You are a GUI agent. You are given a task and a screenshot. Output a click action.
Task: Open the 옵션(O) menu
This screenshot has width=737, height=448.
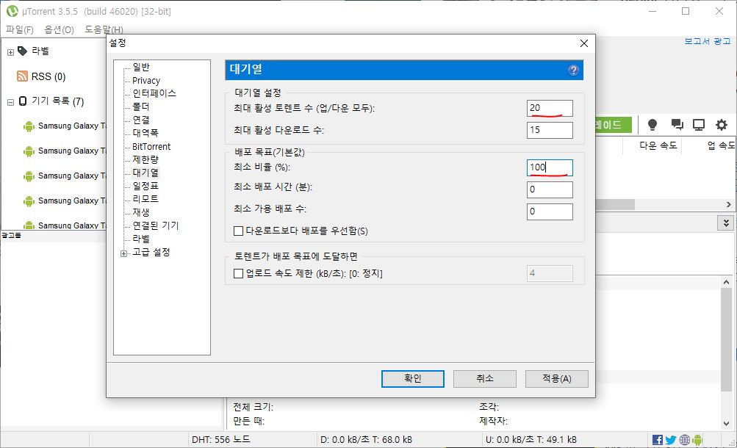[60, 29]
